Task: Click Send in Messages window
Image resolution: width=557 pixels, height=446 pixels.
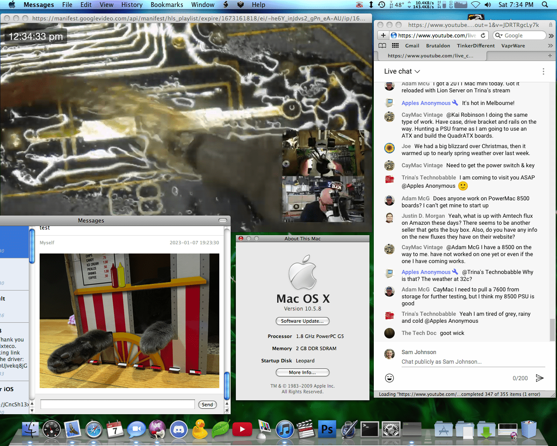Action: coord(208,405)
